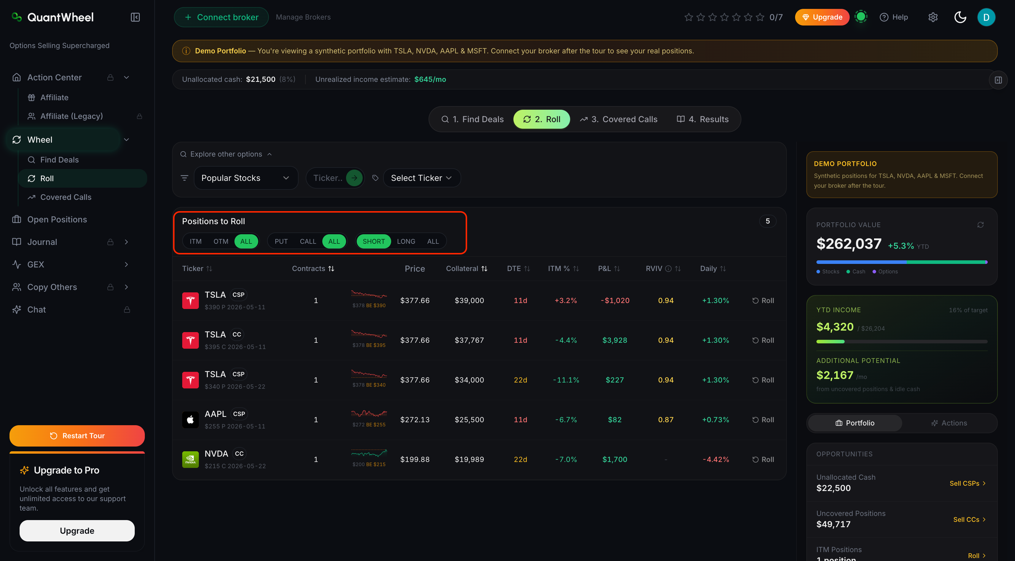The height and width of the screenshot is (561, 1015).
Task: Collapse the sidebar with the panel icon
Action: (x=135, y=17)
